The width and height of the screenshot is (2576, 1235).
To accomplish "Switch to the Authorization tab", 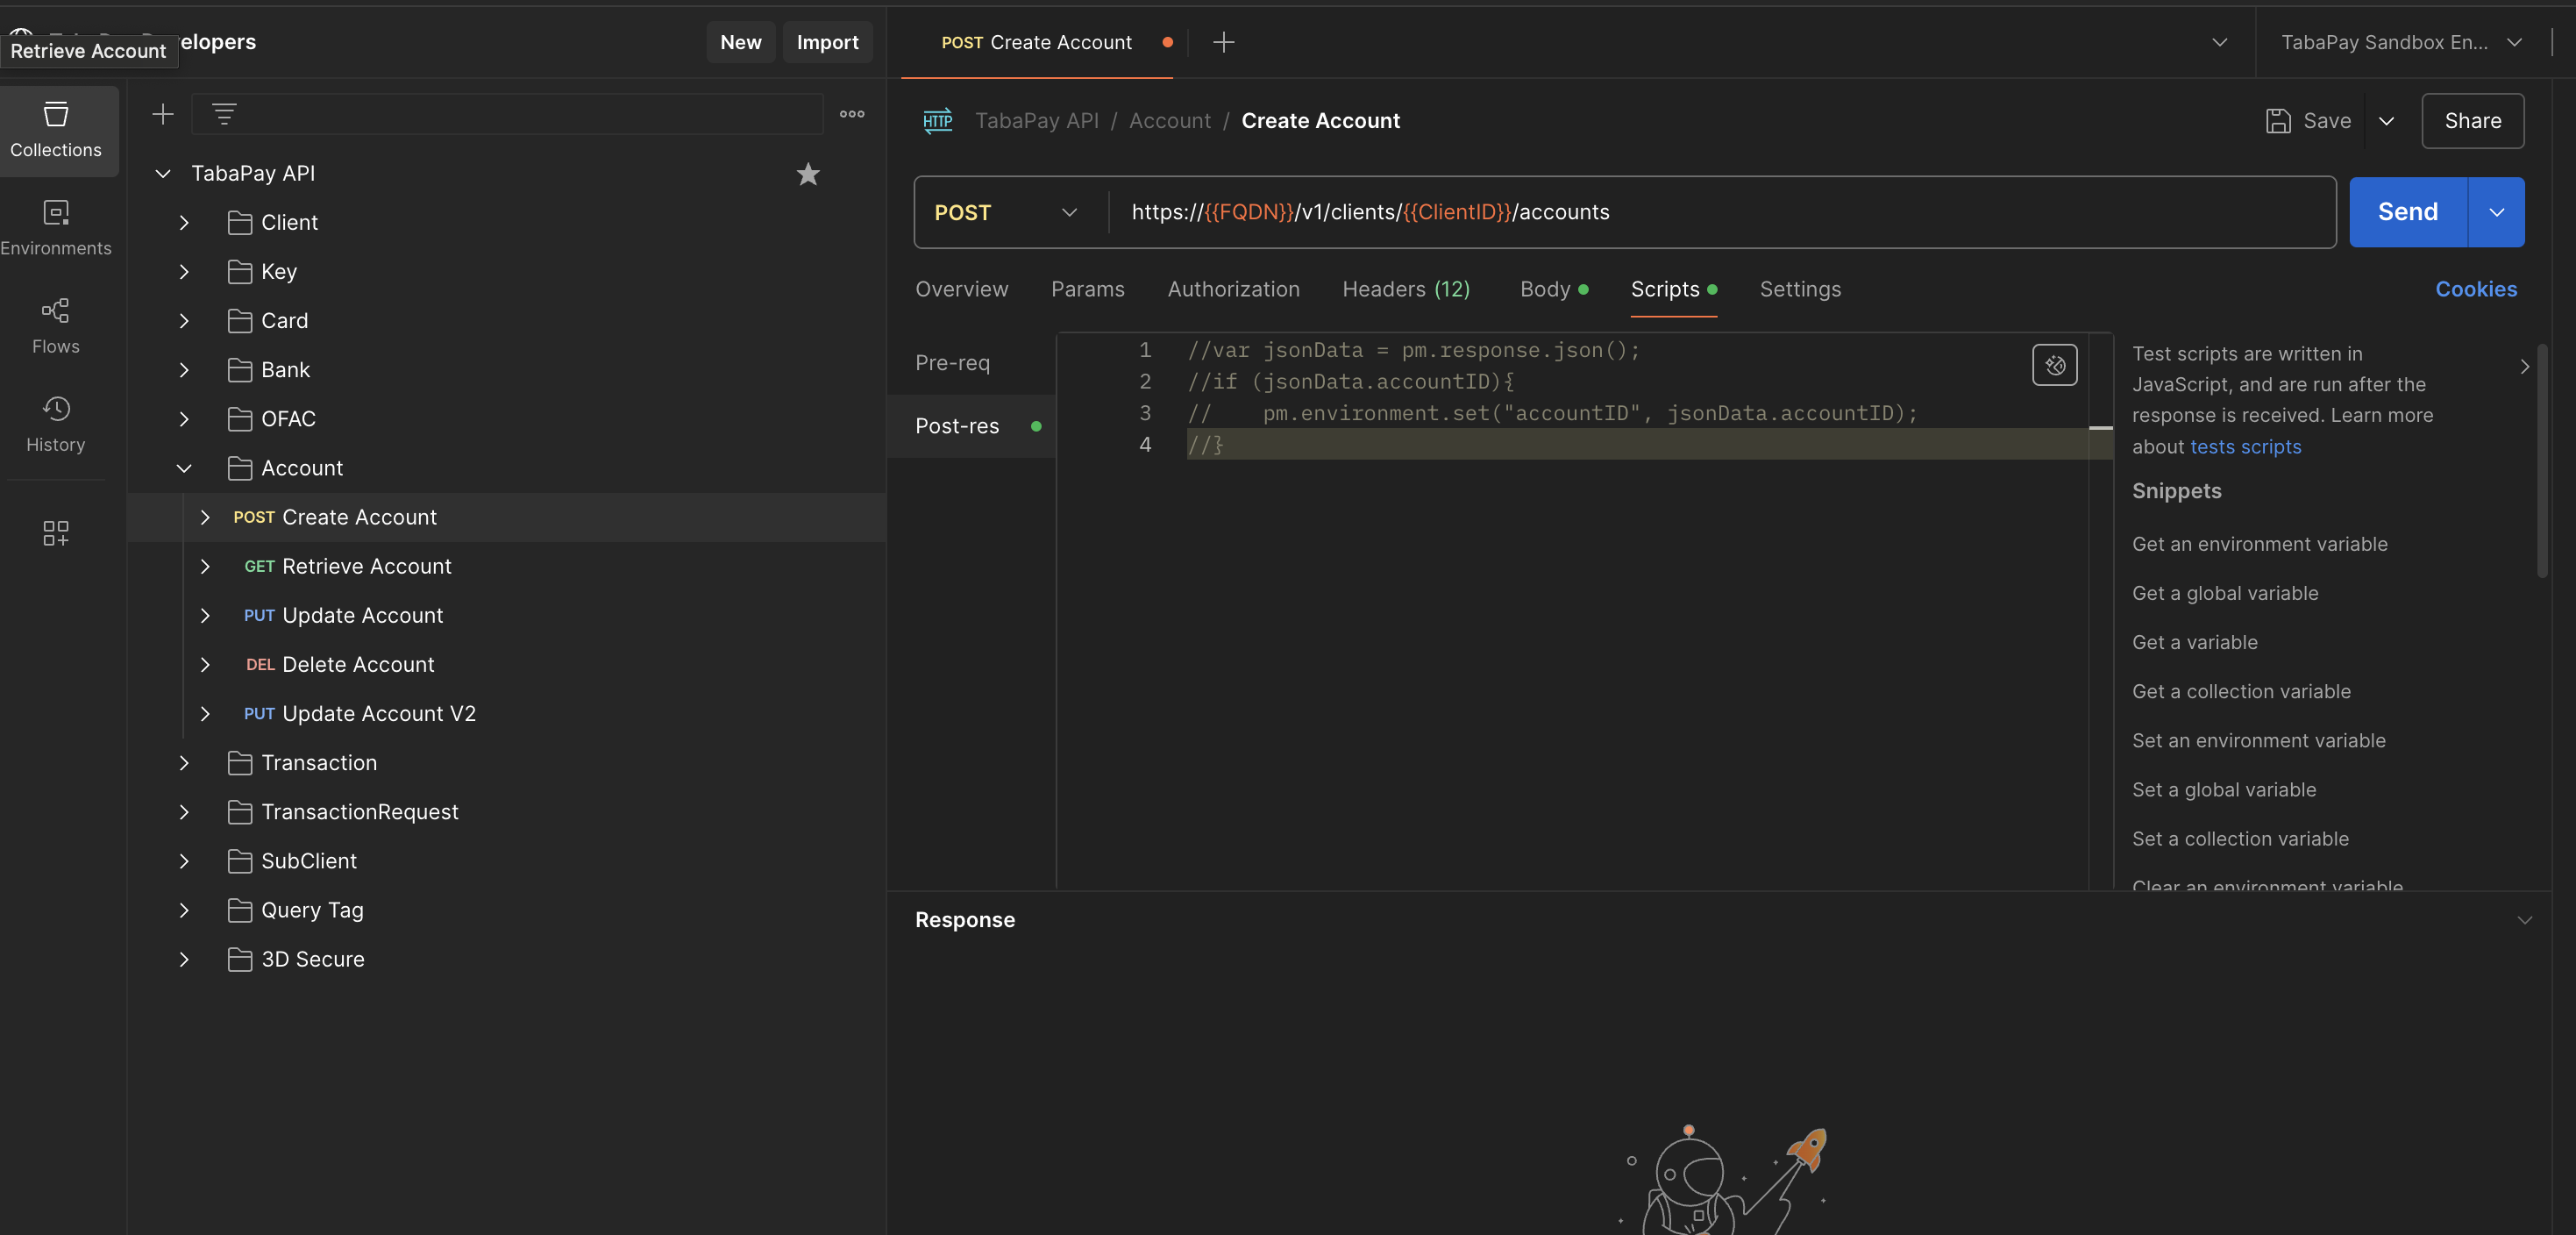I will [1233, 289].
